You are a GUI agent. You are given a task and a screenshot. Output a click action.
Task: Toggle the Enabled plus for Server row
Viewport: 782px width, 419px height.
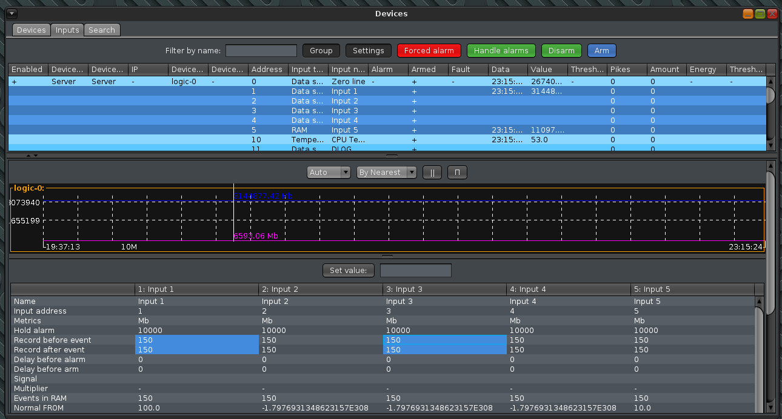(14, 81)
